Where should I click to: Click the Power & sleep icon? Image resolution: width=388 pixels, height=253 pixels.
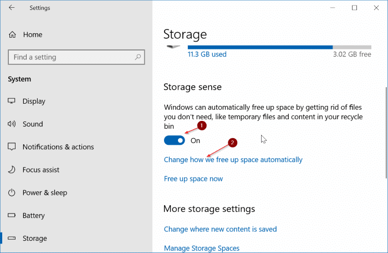click(12, 193)
